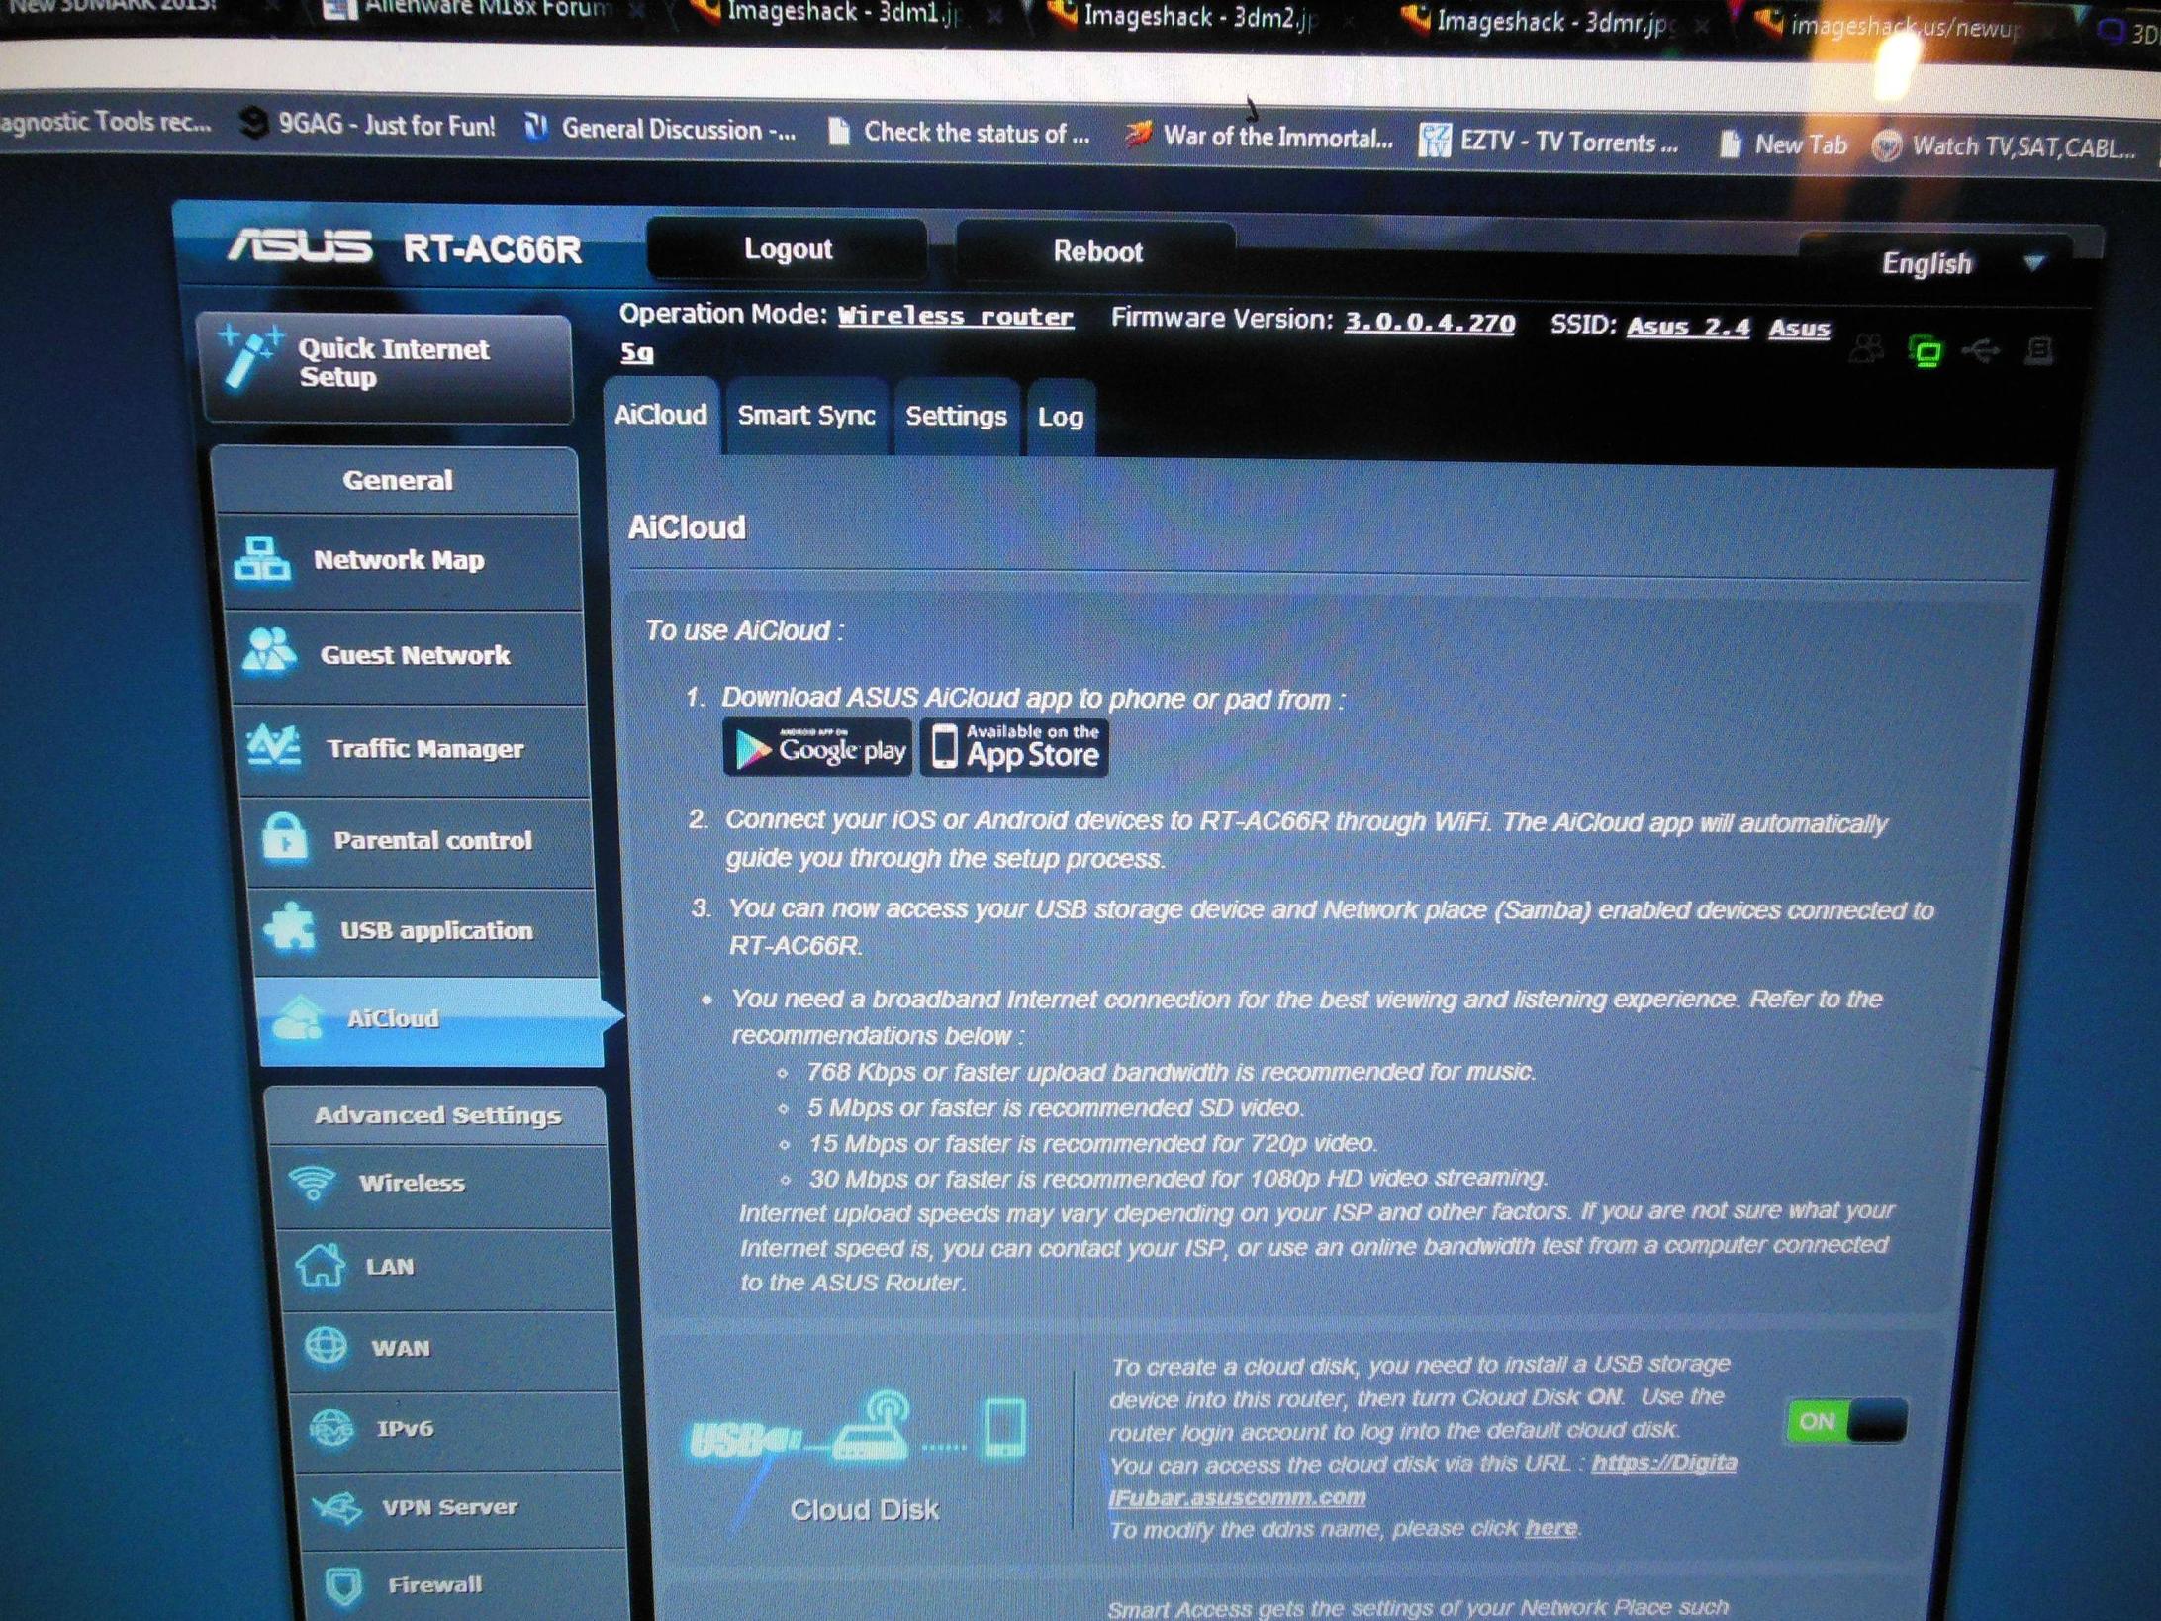Open the New Tab bookmark
Viewport: 2161px width, 1621px height.
[x=1783, y=144]
